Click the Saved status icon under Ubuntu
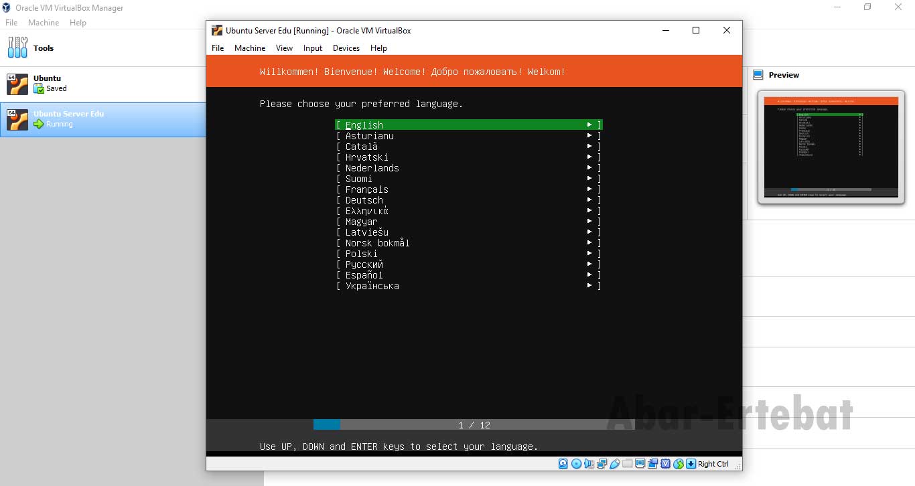 (38, 88)
